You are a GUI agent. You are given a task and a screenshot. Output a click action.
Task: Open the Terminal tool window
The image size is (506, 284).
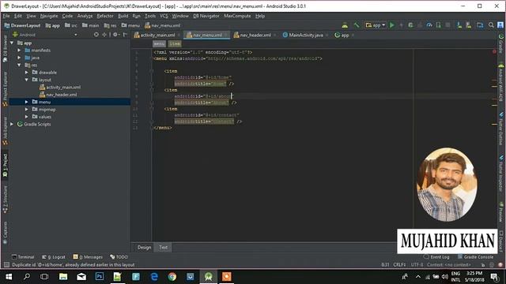coord(23,257)
